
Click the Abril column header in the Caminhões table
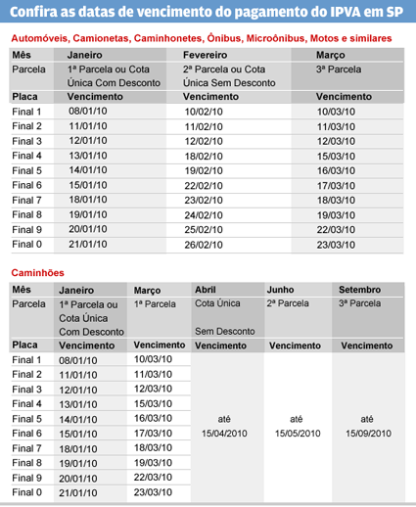[206, 290]
